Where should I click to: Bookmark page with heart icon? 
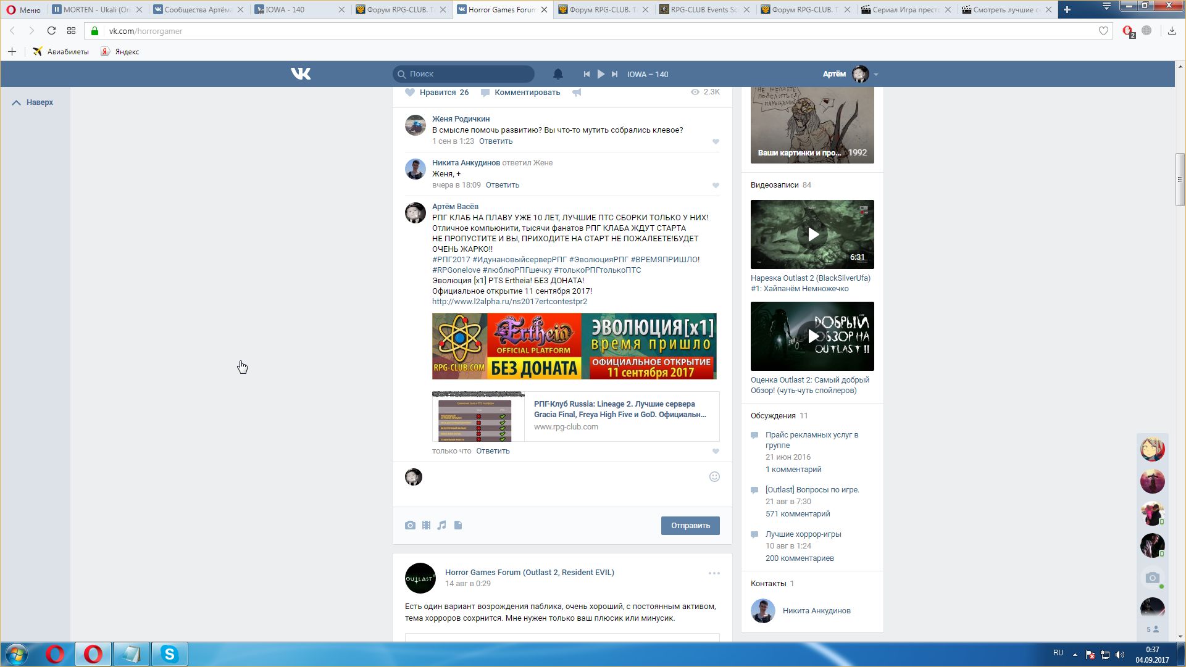1103,31
